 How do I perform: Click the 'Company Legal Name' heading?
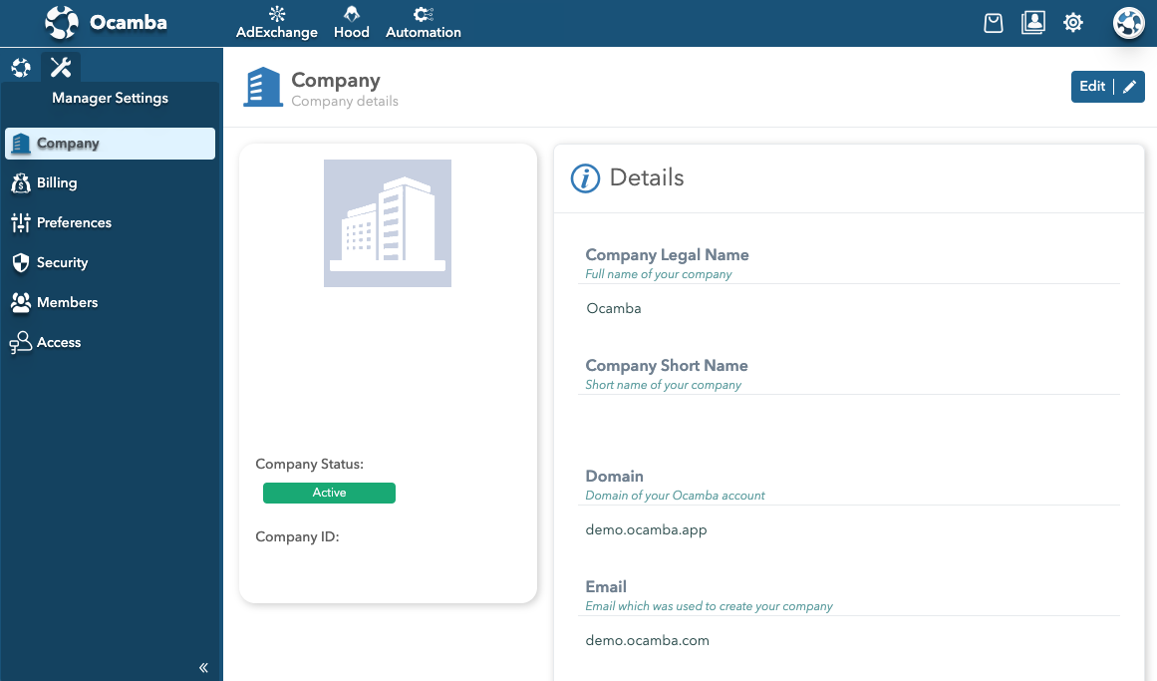pos(667,255)
